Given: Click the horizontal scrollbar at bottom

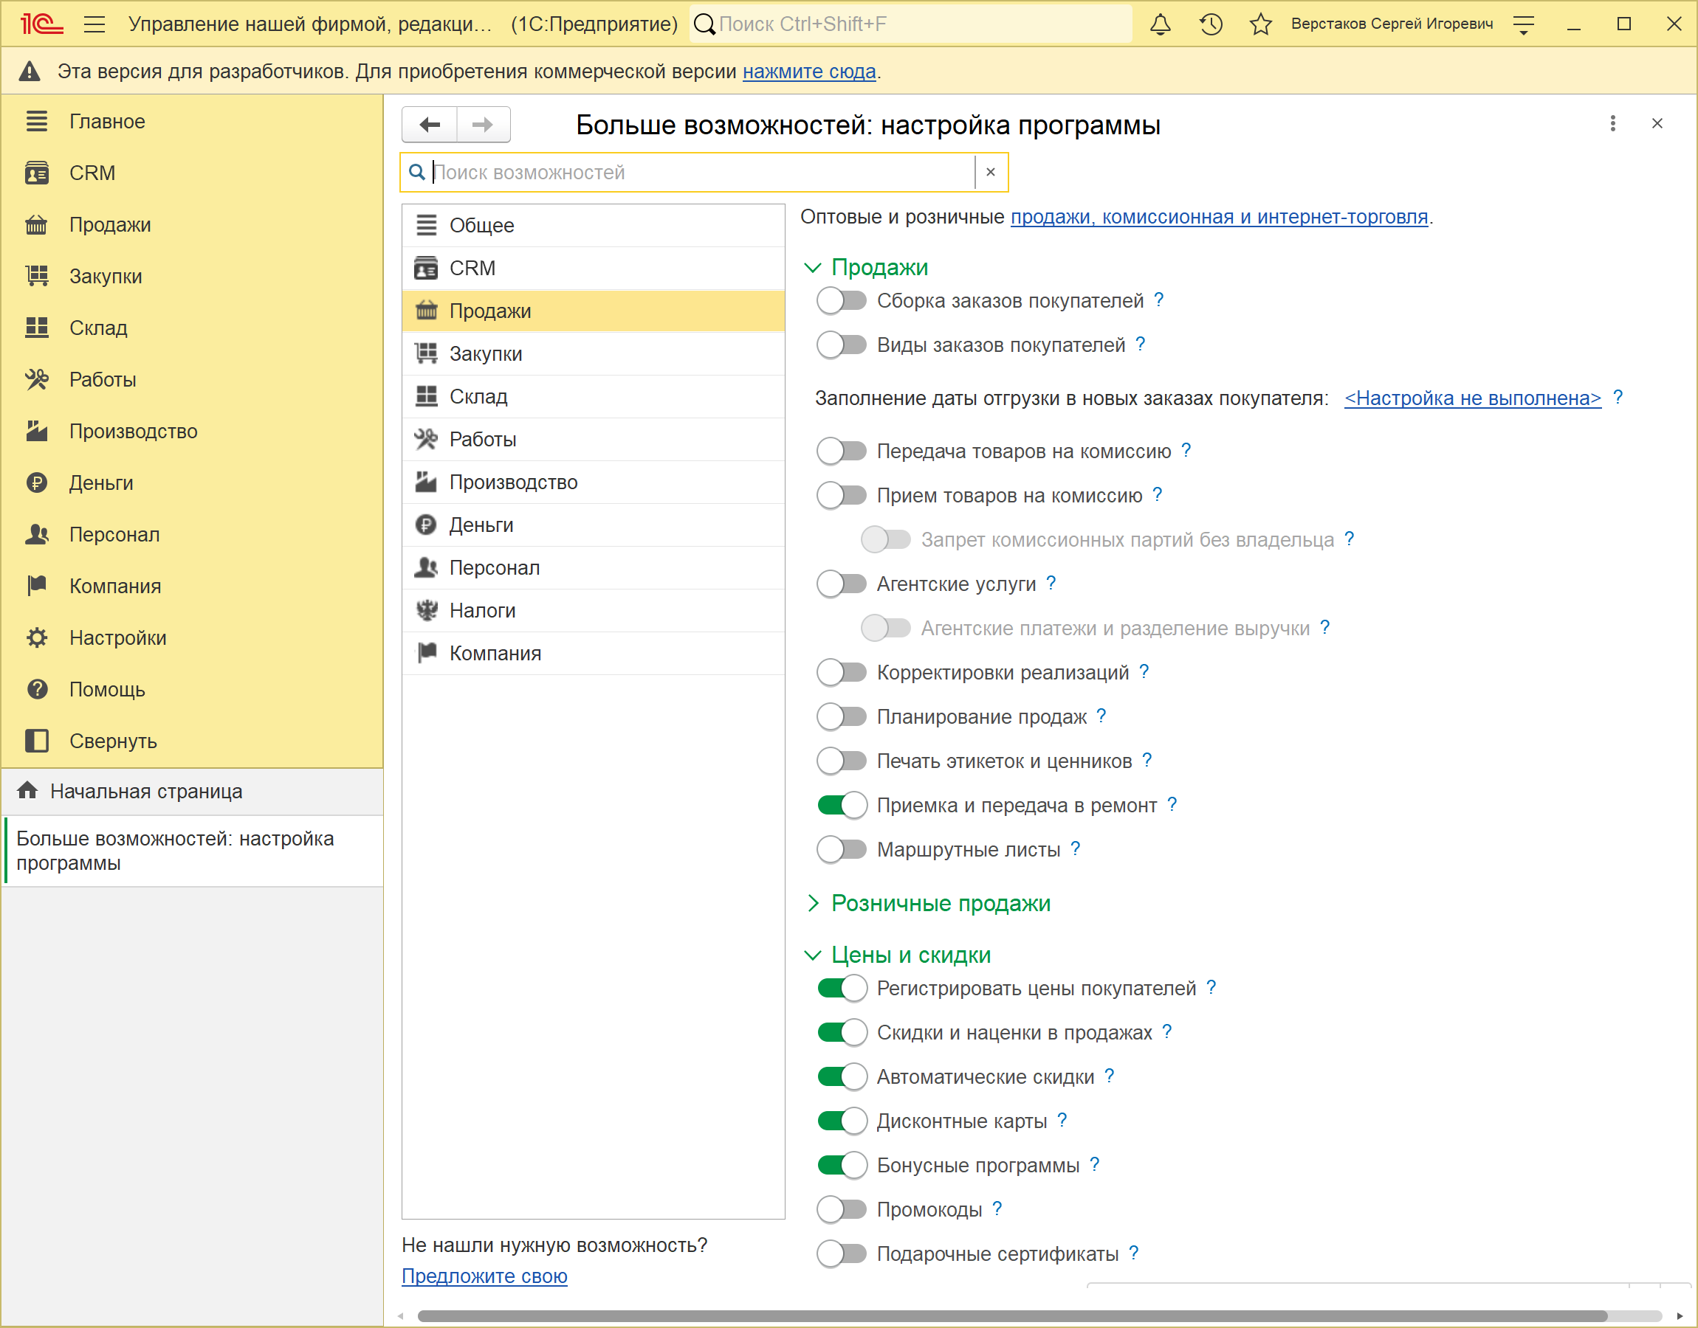Looking at the screenshot, I should coord(1012,1315).
